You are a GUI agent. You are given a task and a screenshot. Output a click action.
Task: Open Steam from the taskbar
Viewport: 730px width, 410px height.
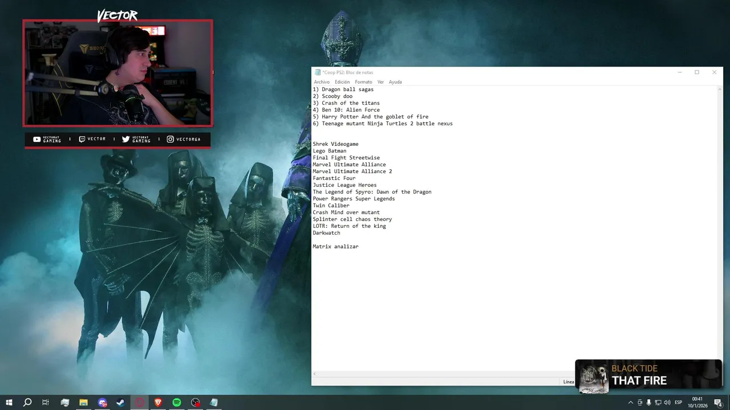121,403
